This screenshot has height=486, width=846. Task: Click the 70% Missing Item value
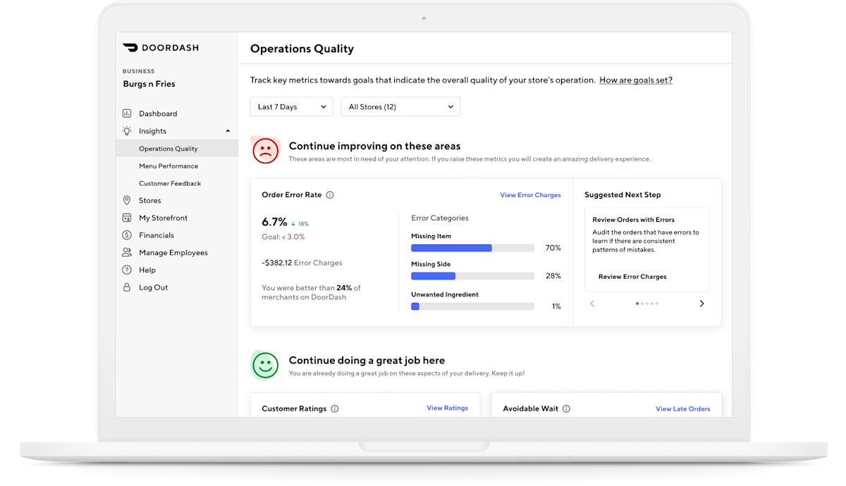553,248
